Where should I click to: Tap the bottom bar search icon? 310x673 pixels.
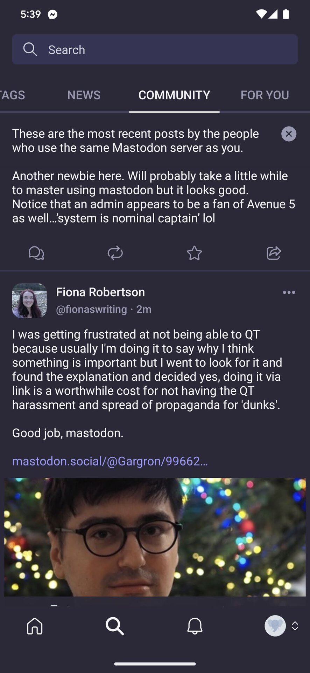[115, 626]
